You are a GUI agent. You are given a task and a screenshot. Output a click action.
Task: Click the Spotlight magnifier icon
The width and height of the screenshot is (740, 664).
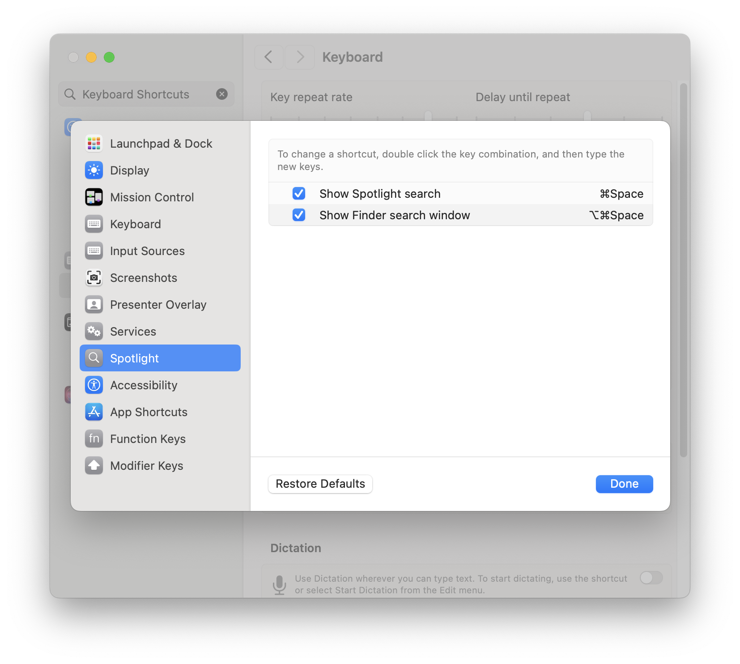click(x=94, y=358)
